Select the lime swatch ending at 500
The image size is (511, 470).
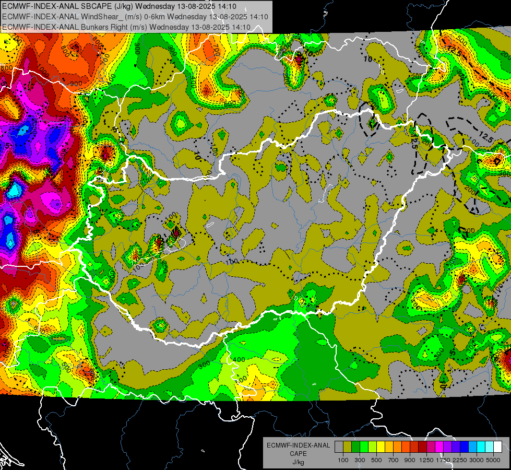pos(372,447)
